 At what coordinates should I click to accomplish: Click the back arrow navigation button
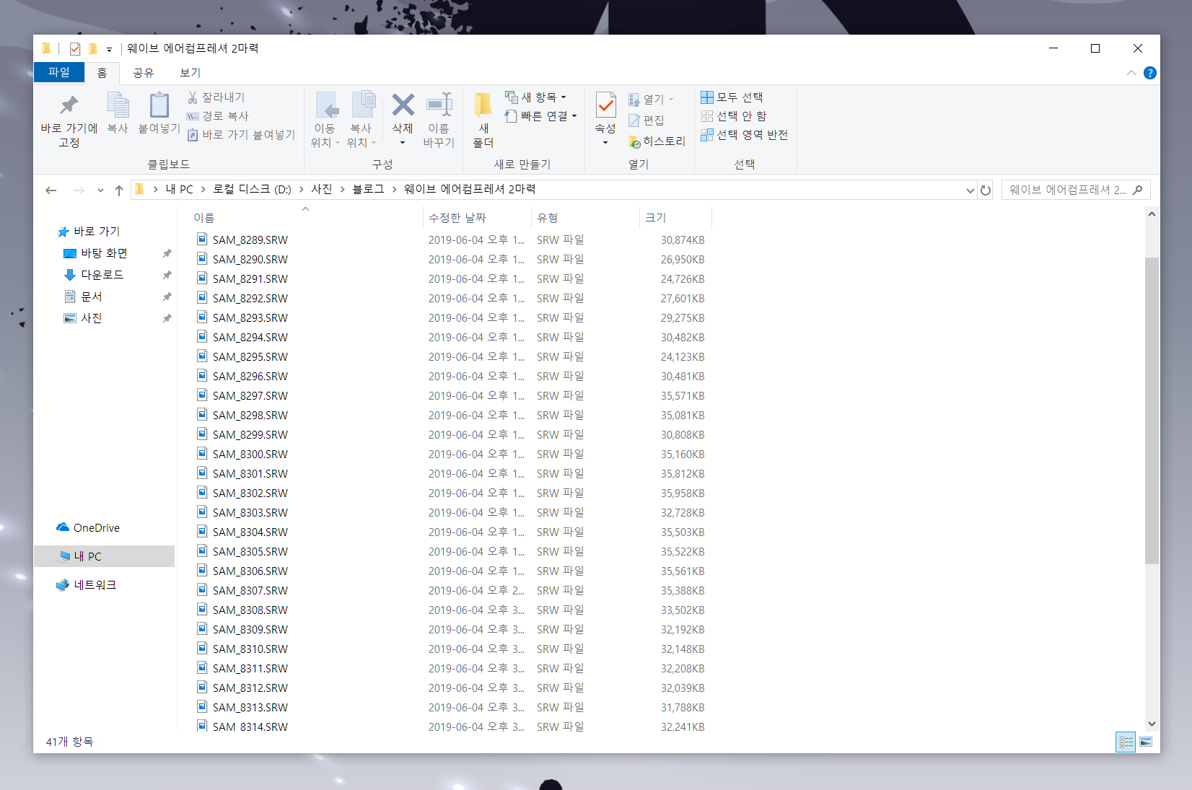(51, 190)
